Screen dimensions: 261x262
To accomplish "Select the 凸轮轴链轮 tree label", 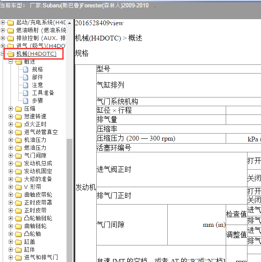I will (38, 218).
